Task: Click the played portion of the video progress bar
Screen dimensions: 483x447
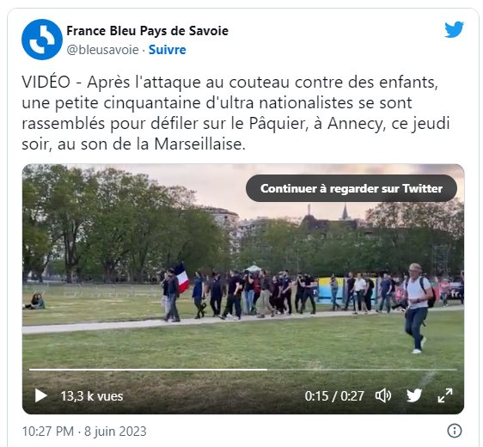Action: [x=148, y=369]
